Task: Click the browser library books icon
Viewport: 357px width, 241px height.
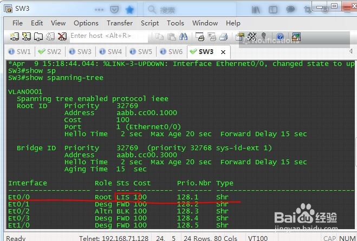Action: (256, 10)
